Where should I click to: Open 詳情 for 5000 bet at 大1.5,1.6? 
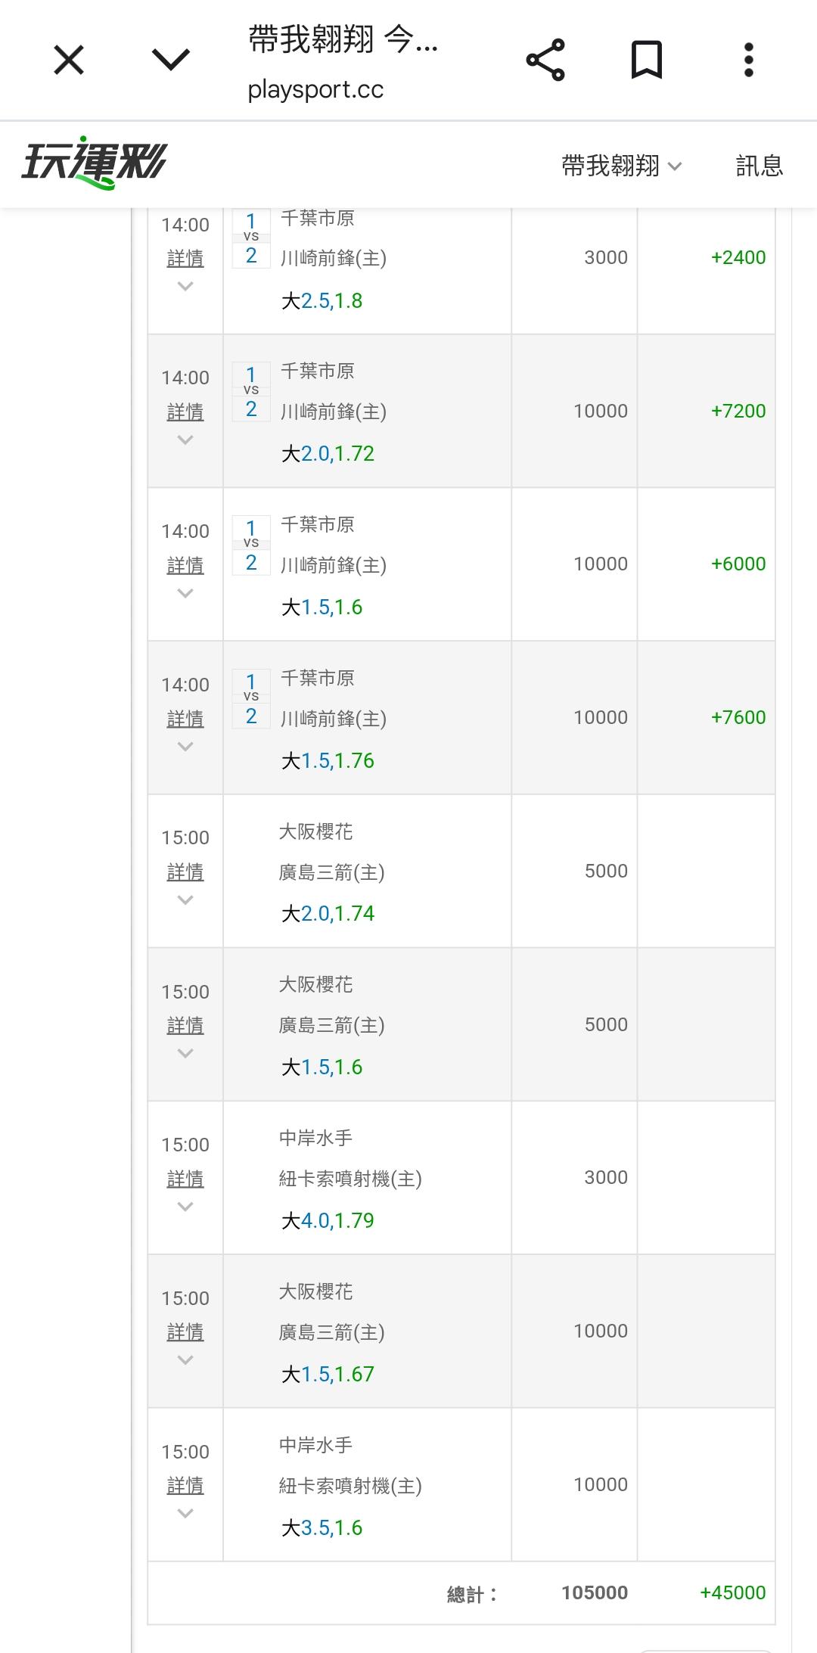click(x=185, y=1026)
